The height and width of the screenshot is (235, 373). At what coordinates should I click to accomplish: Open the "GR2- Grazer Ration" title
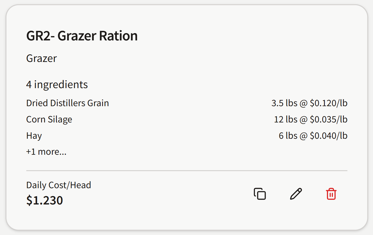pos(82,36)
